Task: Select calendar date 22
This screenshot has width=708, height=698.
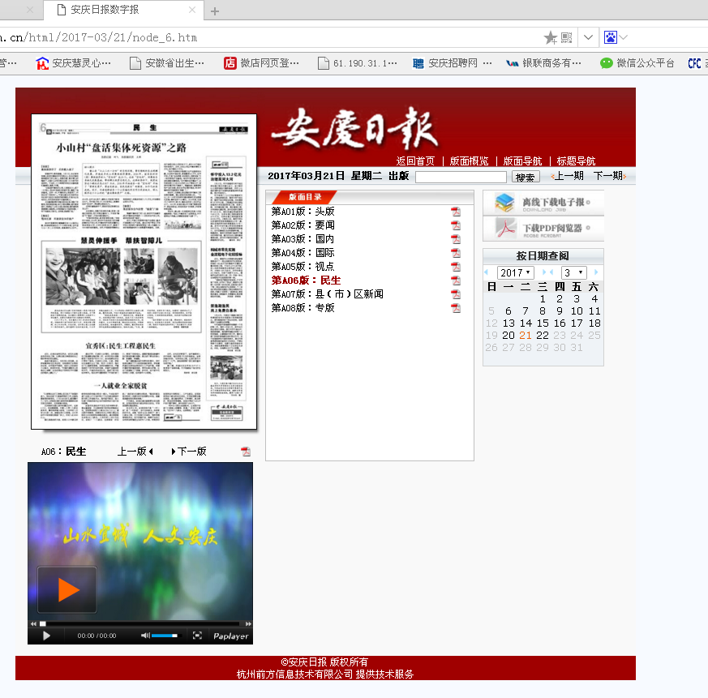Action: tap(543, 336)
